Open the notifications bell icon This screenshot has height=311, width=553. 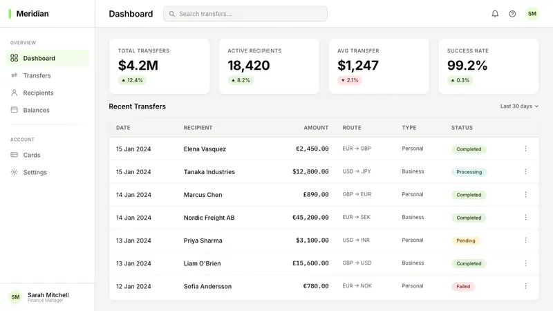pos(495,14)
